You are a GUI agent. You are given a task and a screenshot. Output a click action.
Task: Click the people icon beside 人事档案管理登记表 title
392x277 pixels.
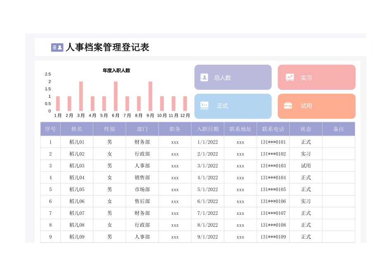pos(57,47)
